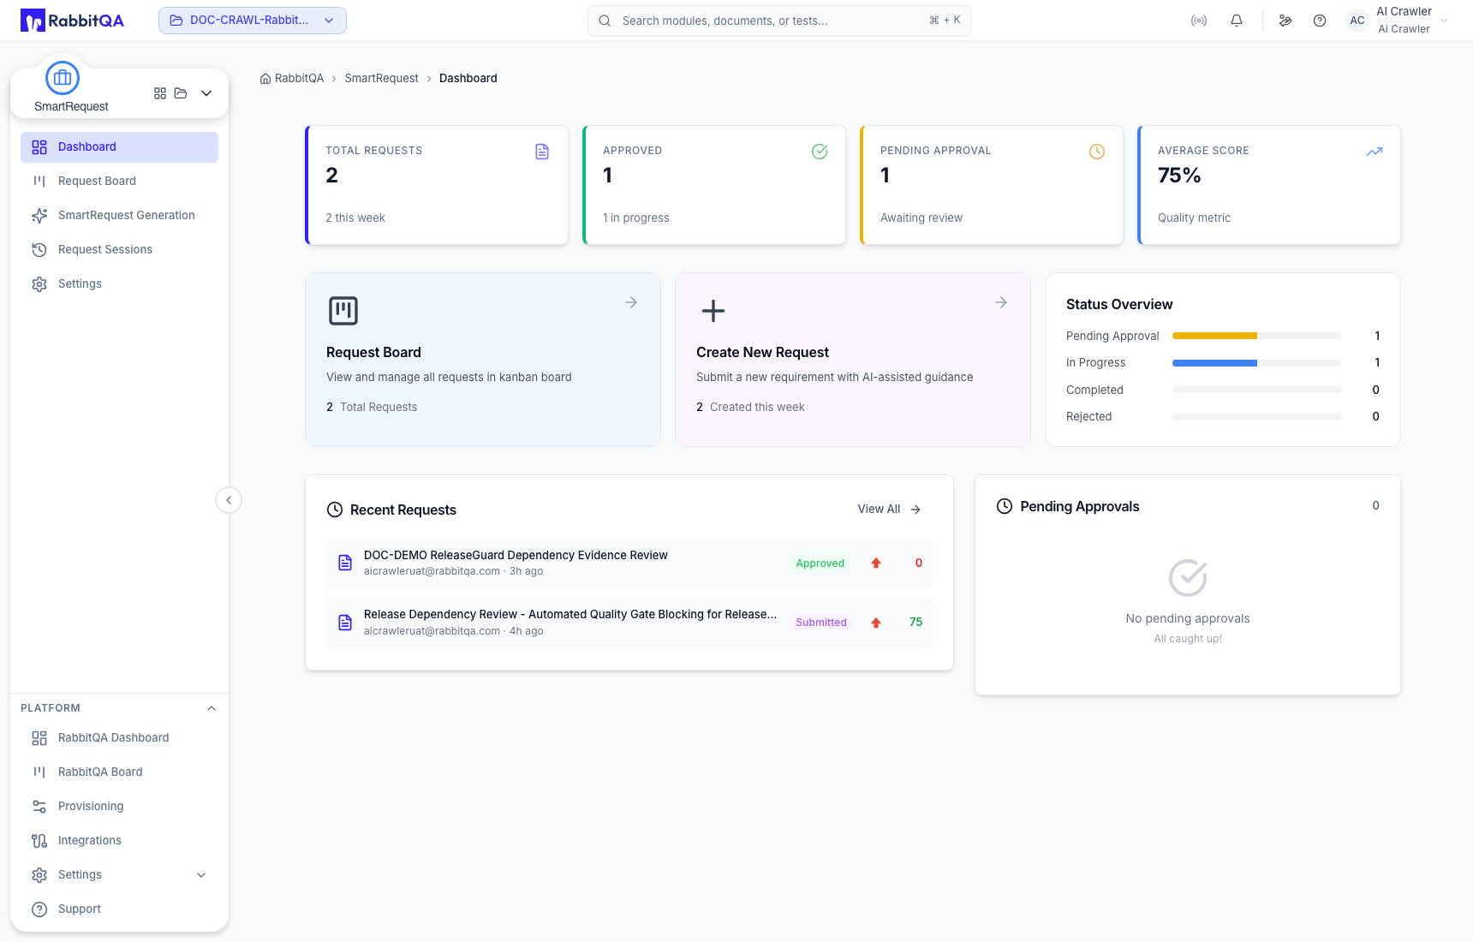This screenshot has height=942, width=1473.
Task: Open Integrations under Platform
Action: point(119,841)
